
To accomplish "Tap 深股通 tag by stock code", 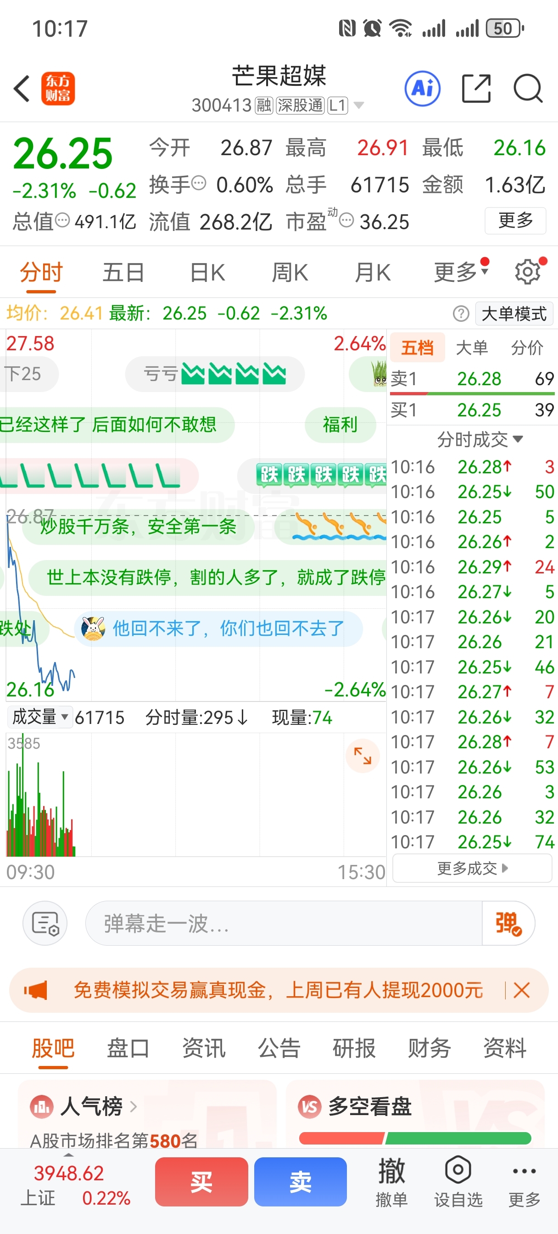I will [x=300, y=105].
